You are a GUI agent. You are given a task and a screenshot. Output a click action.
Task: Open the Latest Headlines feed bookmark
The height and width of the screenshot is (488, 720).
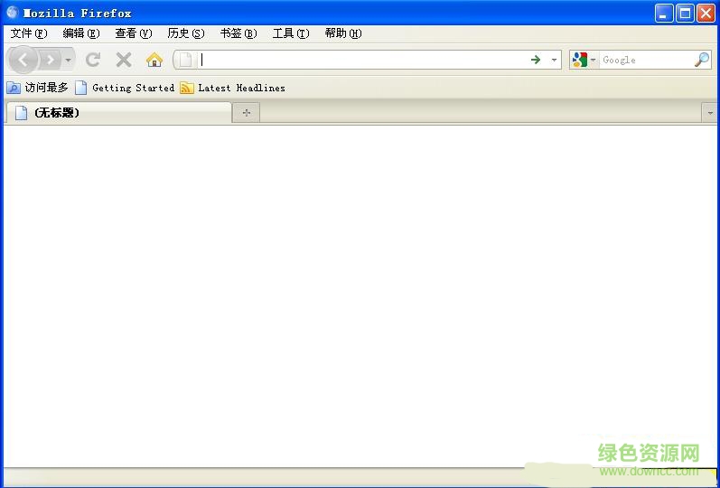[x=232, y=88]
